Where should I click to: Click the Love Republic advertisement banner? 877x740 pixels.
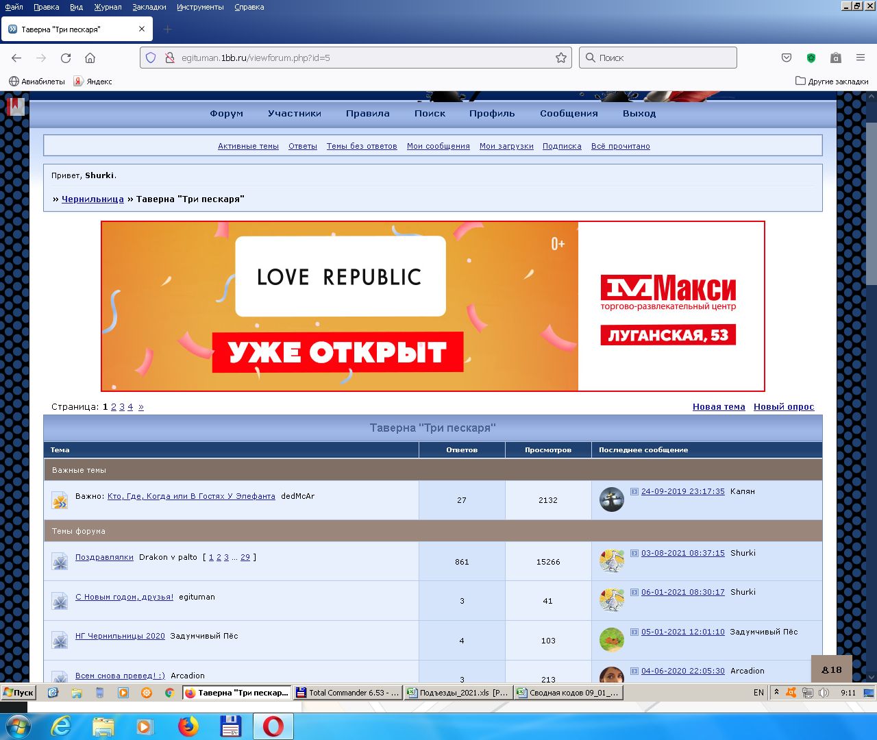(433, 306)
